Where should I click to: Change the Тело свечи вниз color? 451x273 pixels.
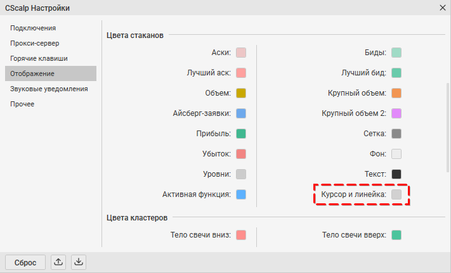[241, 235]
